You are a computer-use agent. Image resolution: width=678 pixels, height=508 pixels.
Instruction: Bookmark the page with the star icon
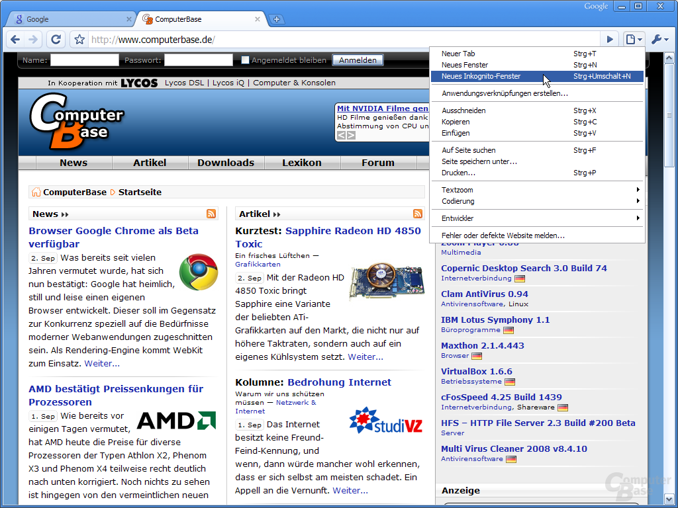79,40
